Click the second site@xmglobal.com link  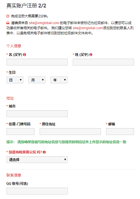pos(88,28)
